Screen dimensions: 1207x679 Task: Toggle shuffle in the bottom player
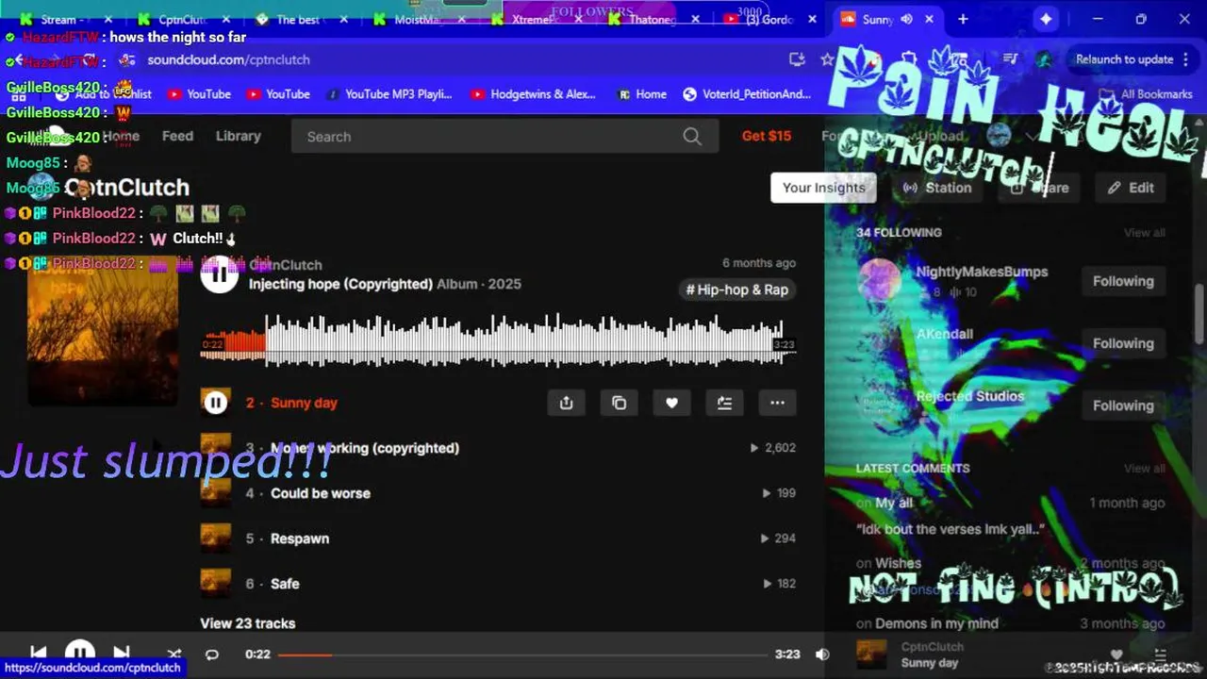coord(174,654)
